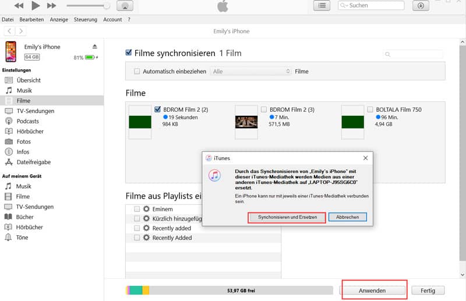Image resolution: width=466 pixels, height=301 pixels.
Task: Click the scrollbar up arrow
Action: point(463,42)
